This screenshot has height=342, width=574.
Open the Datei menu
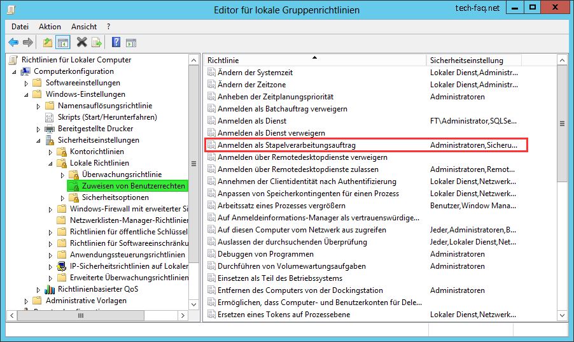(20, 26)
